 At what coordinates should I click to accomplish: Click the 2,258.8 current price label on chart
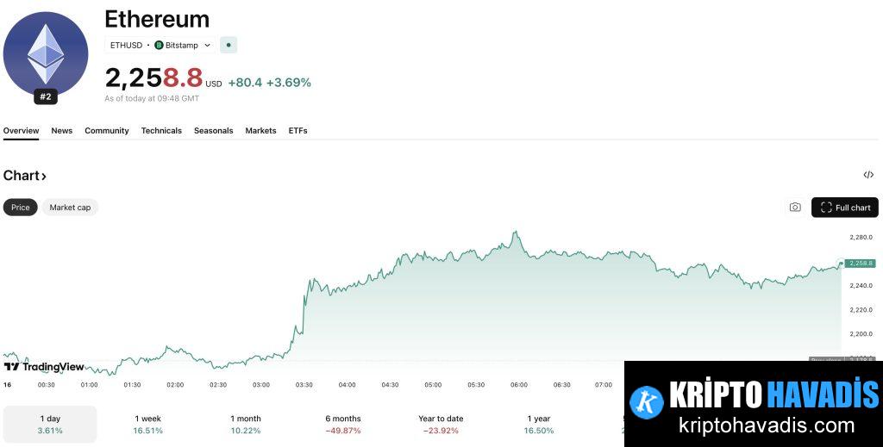(861, 264)
